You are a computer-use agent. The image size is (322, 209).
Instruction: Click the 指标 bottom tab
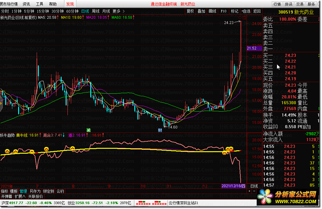point(5,191)
